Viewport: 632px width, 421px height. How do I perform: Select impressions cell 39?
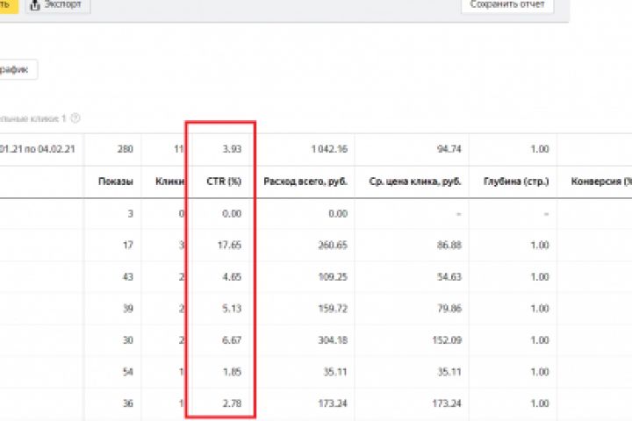tap(128, 309)
